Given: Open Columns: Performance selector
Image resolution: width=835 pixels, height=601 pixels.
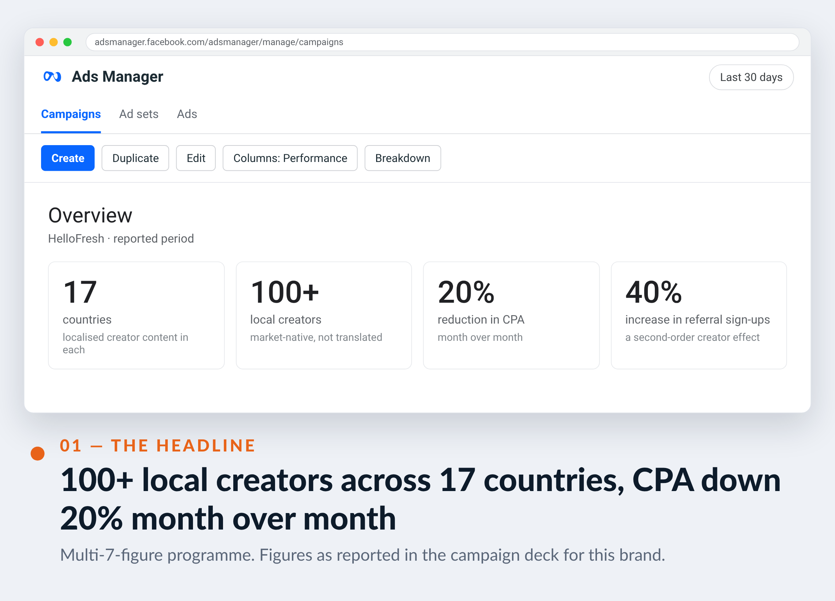Looking at the screenshot, I should click(x=290, y=158).
